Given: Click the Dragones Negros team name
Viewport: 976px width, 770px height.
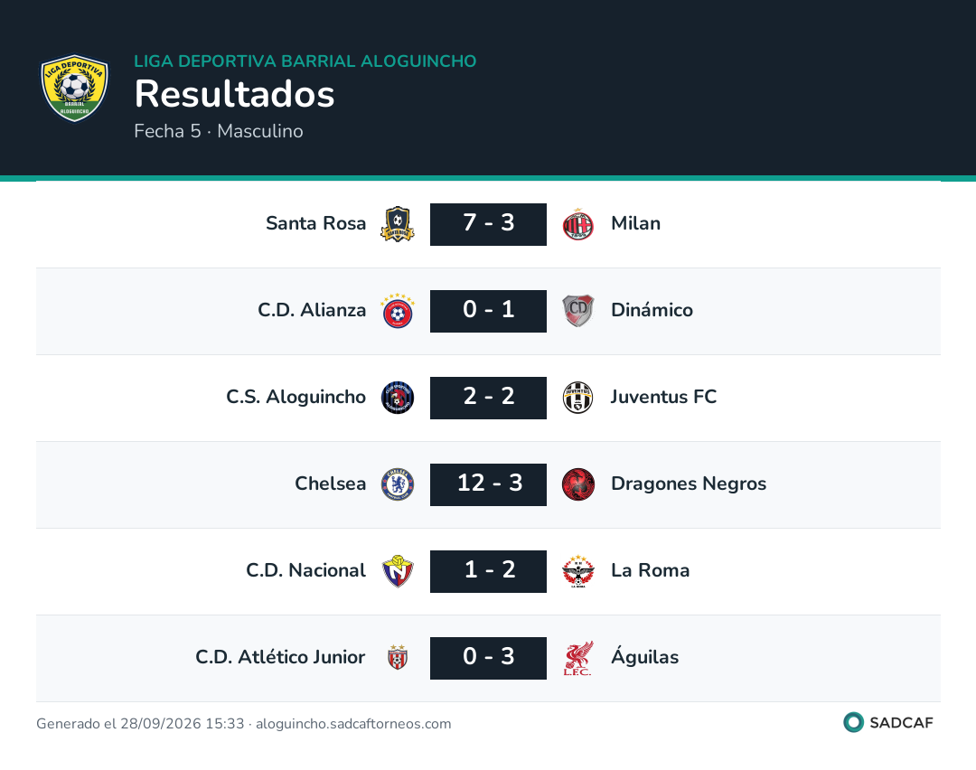Looking at the screenshot, I should pyautogui.click(x=689, y=484).
